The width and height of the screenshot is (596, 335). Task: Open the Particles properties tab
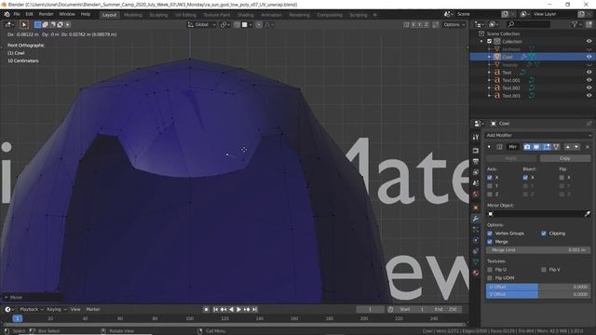coord(476,230)
